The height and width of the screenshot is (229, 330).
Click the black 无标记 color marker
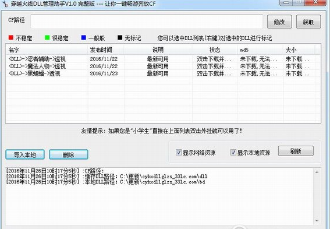(x=120, y=37)
